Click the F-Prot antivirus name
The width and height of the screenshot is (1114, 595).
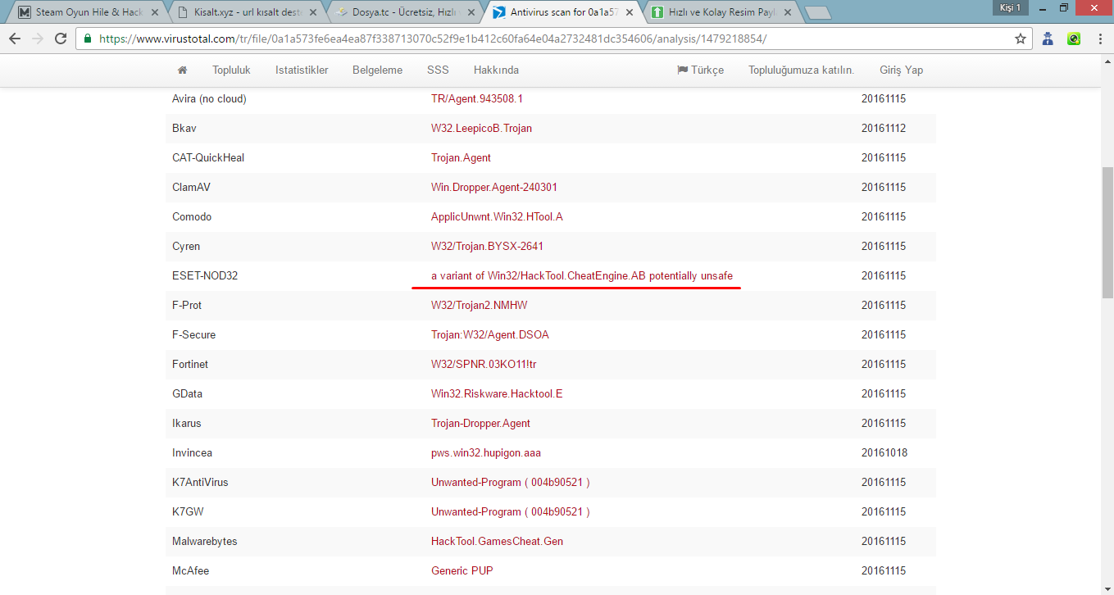(x=187, y=305)
